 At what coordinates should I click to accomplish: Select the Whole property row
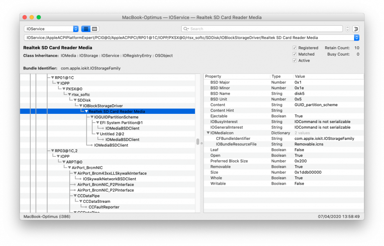click(x=284, y=178)
